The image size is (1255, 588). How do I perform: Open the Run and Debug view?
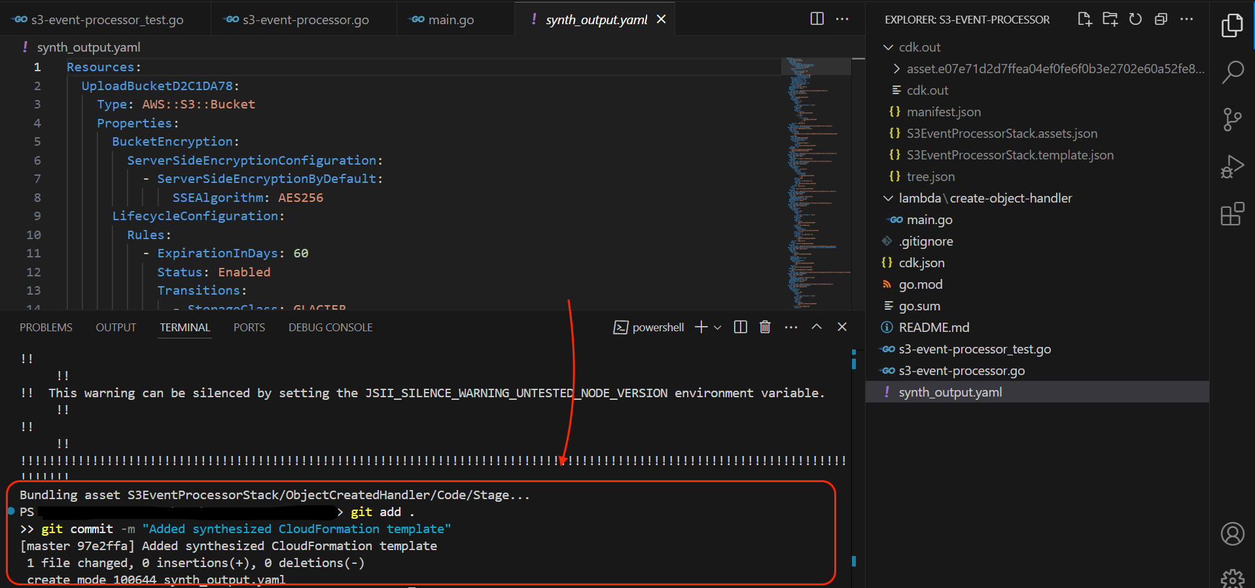click(x=1232, y=167)
